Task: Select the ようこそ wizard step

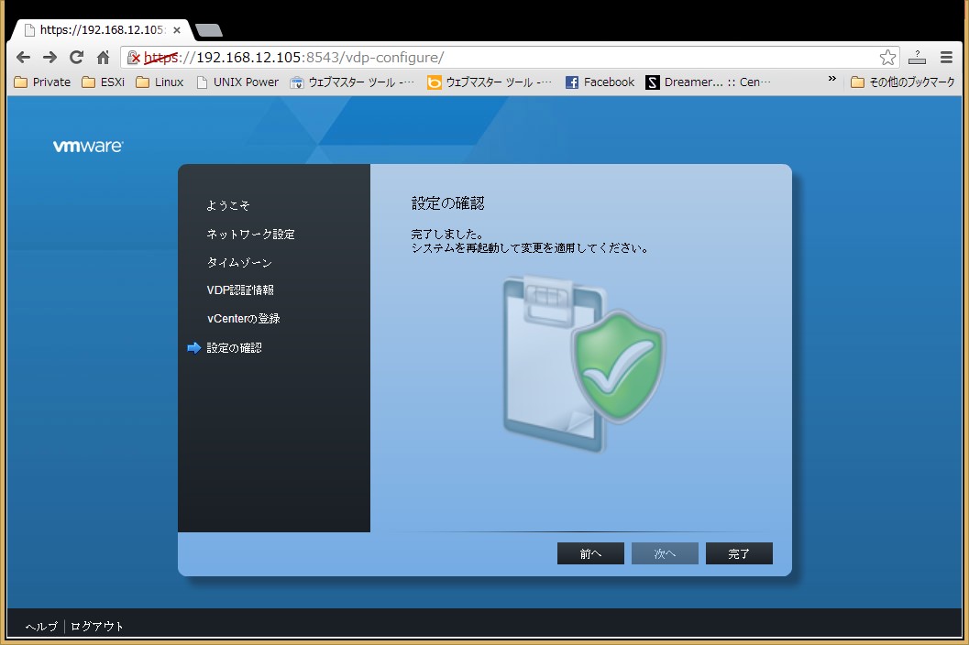Action: click(228, 205)
